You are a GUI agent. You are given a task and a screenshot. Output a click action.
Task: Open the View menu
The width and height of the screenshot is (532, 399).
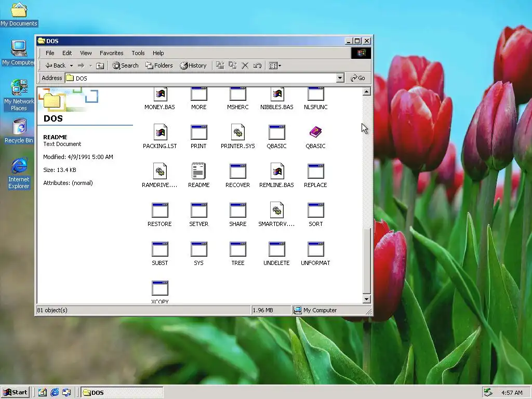click(86, 53)
